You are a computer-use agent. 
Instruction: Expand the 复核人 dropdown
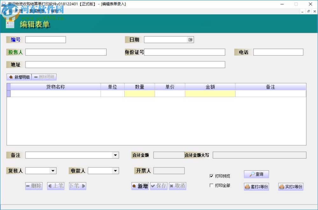tap(53, 171)
